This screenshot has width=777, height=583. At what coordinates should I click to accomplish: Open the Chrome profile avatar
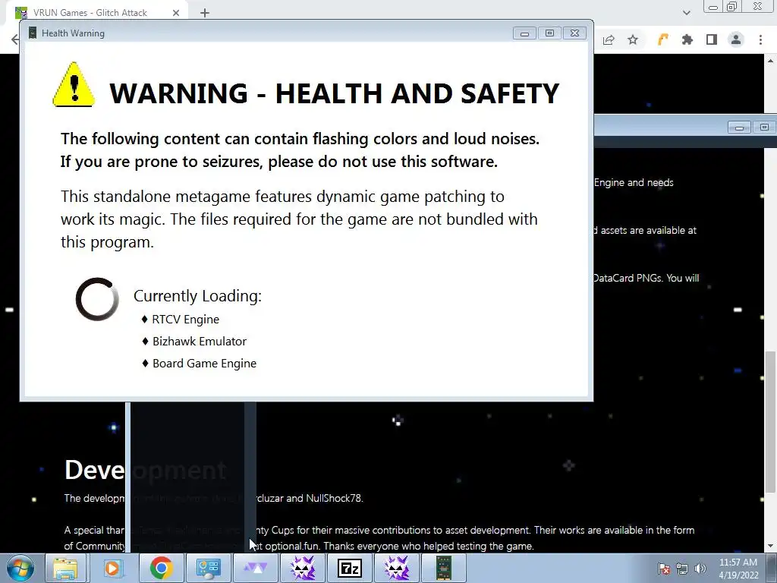(736, 39)
